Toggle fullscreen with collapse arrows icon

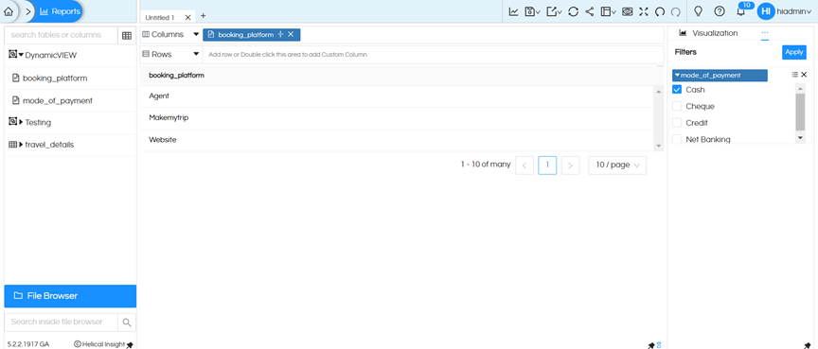click(x=644, y=11)
